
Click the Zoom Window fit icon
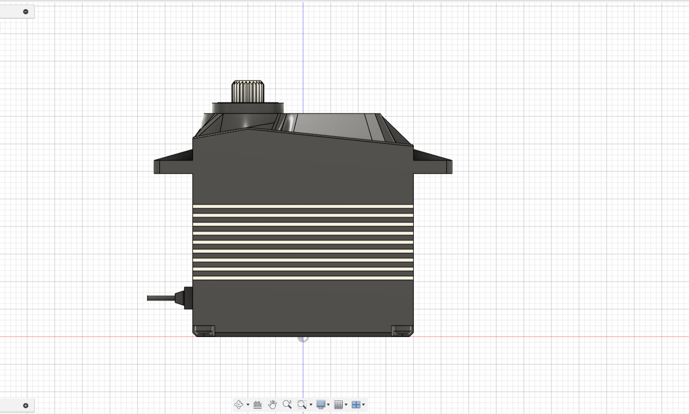click(x=302, y=404)
